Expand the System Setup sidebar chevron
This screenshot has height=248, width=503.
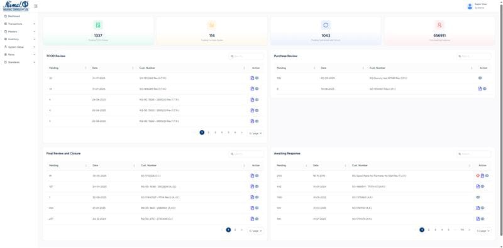tap(35, 47)
